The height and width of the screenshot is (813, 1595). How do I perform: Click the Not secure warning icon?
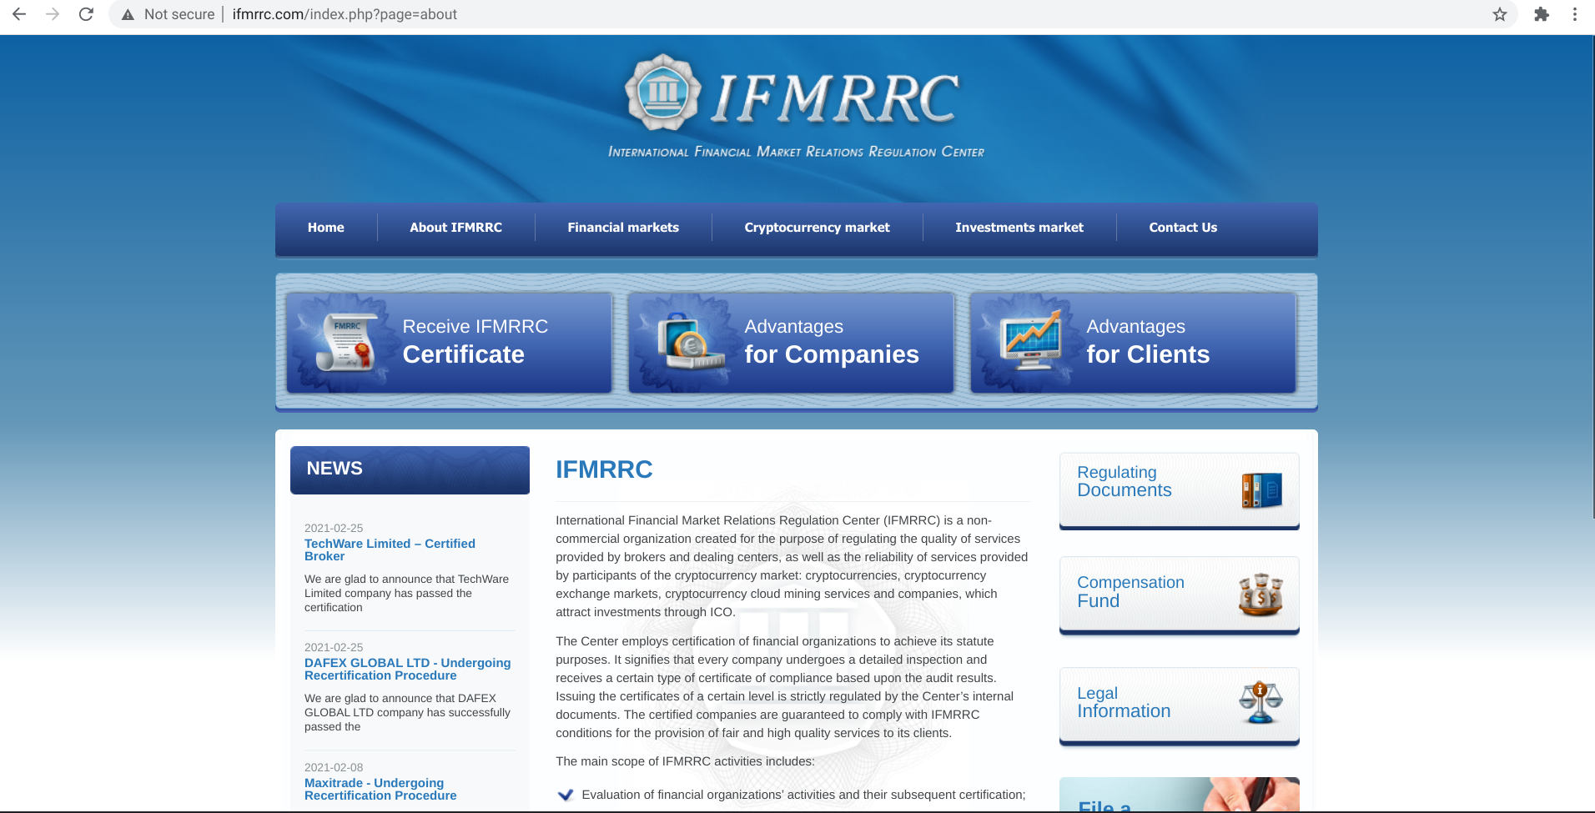(x=128, y=15)
